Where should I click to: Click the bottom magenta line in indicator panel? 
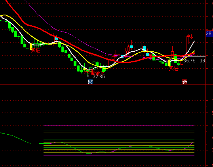(x=119, y=156)
